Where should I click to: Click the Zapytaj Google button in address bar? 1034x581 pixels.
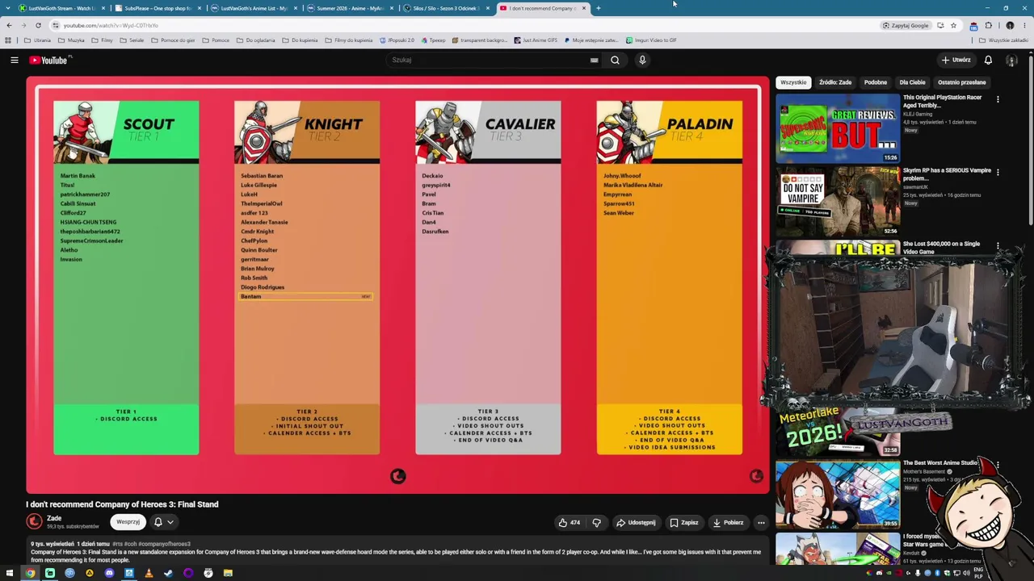(x=905, y=25)
